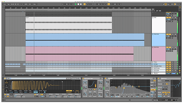
Task: Solo the Sub track
Action: pyautogui.click(x=173, y=18)
